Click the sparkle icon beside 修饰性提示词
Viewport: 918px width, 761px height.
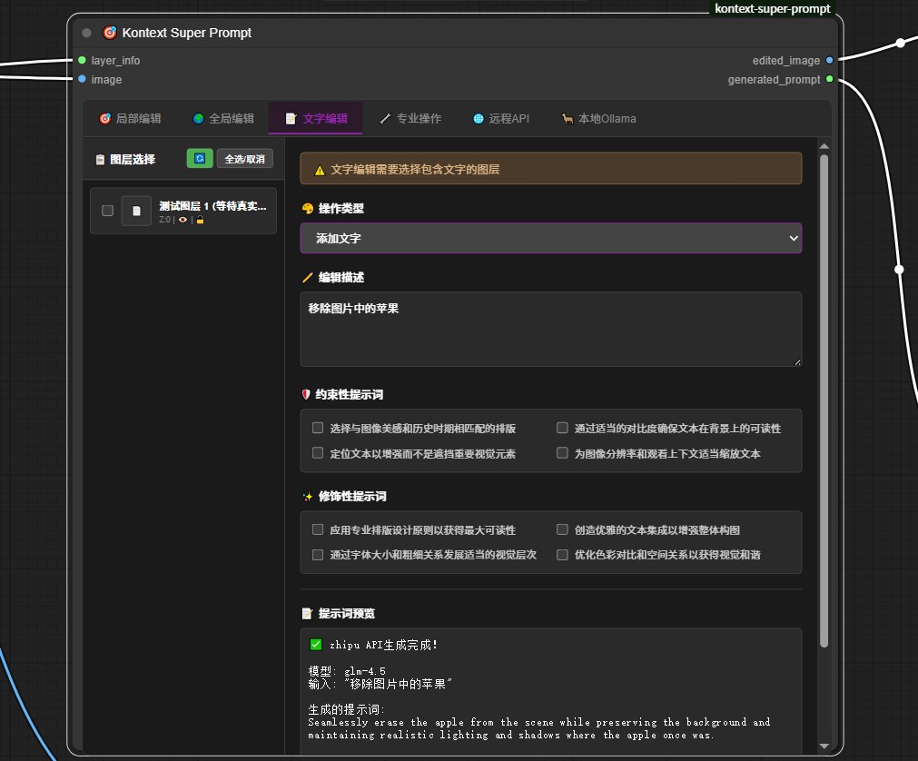[x=308, y=497]
